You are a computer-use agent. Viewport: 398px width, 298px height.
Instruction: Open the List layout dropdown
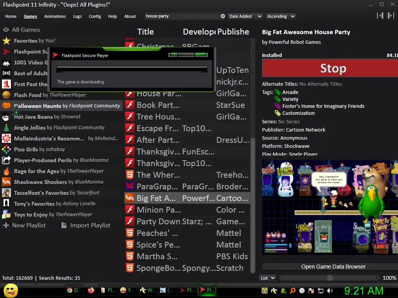(268, 278)
